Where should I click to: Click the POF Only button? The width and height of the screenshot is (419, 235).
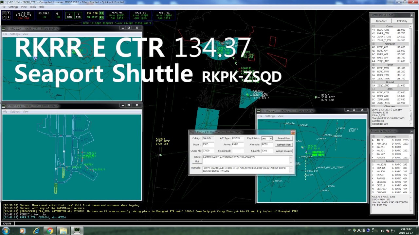(x=402, y=21)
